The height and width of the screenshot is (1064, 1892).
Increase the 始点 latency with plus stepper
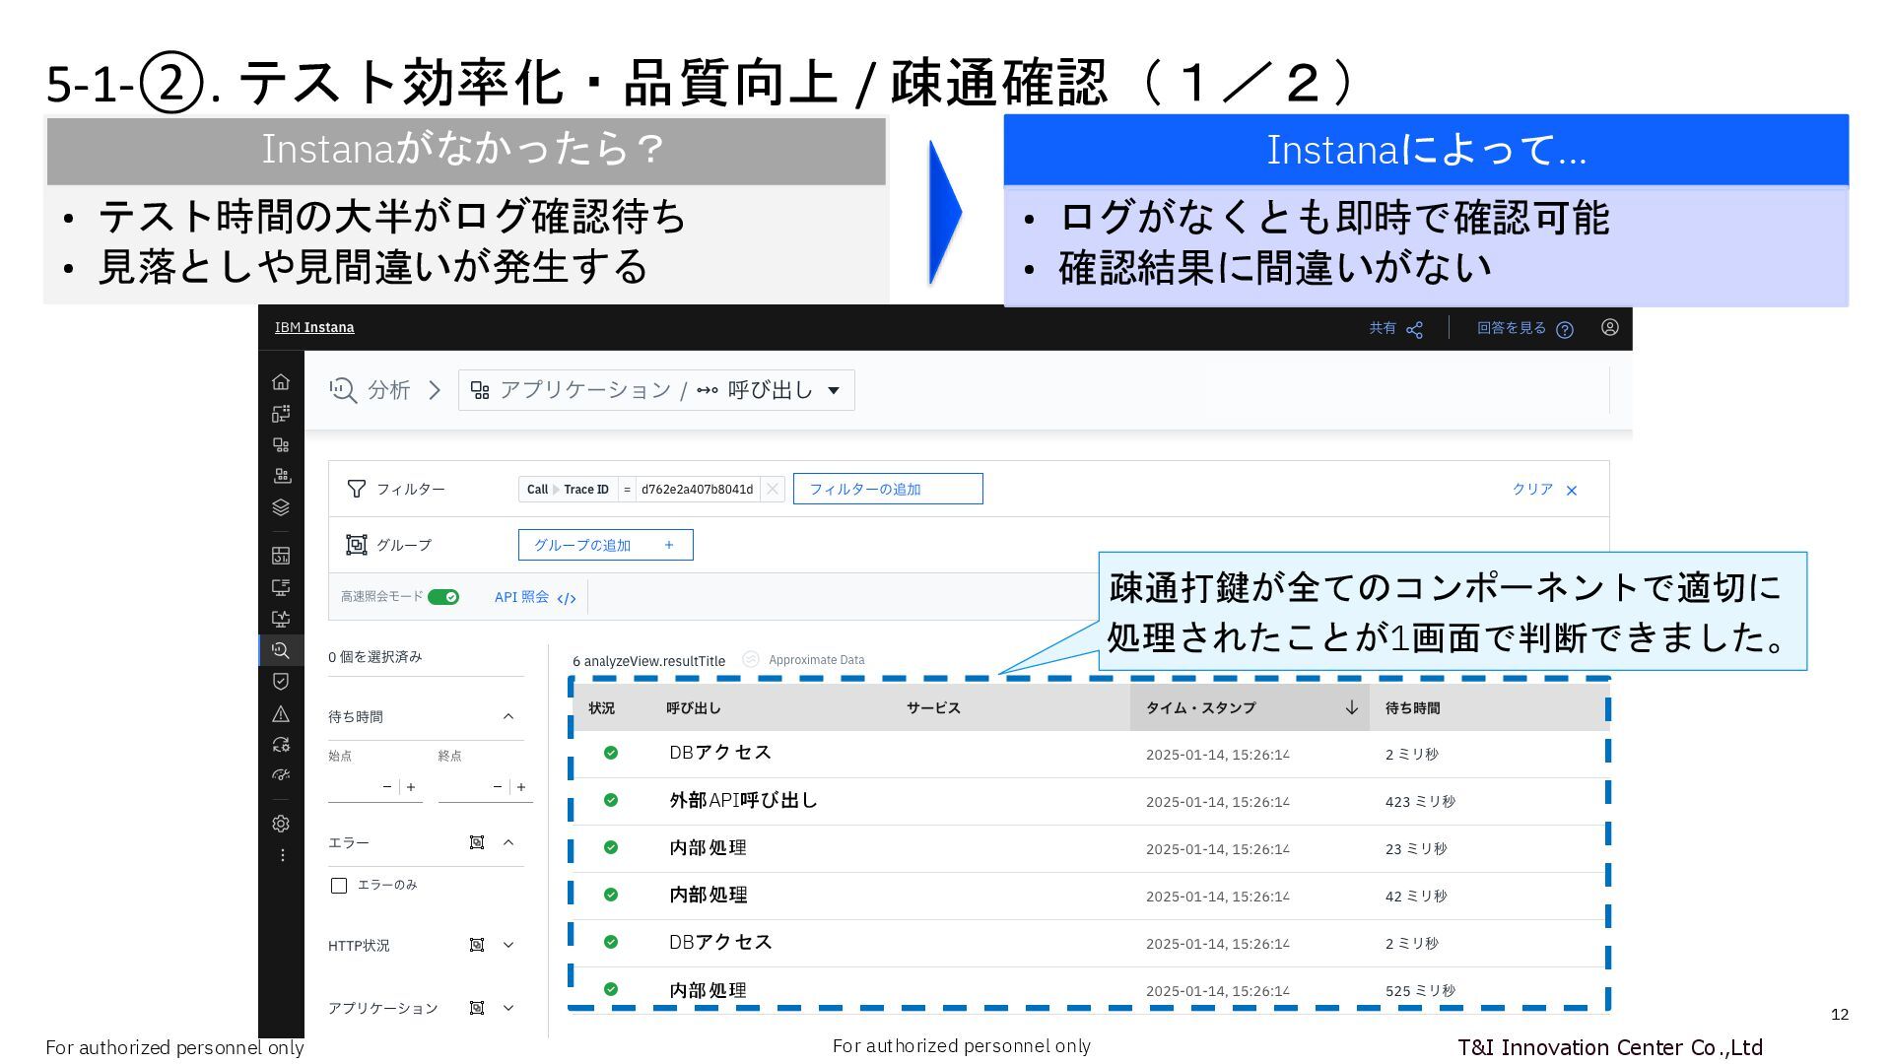tap(411, 787)
